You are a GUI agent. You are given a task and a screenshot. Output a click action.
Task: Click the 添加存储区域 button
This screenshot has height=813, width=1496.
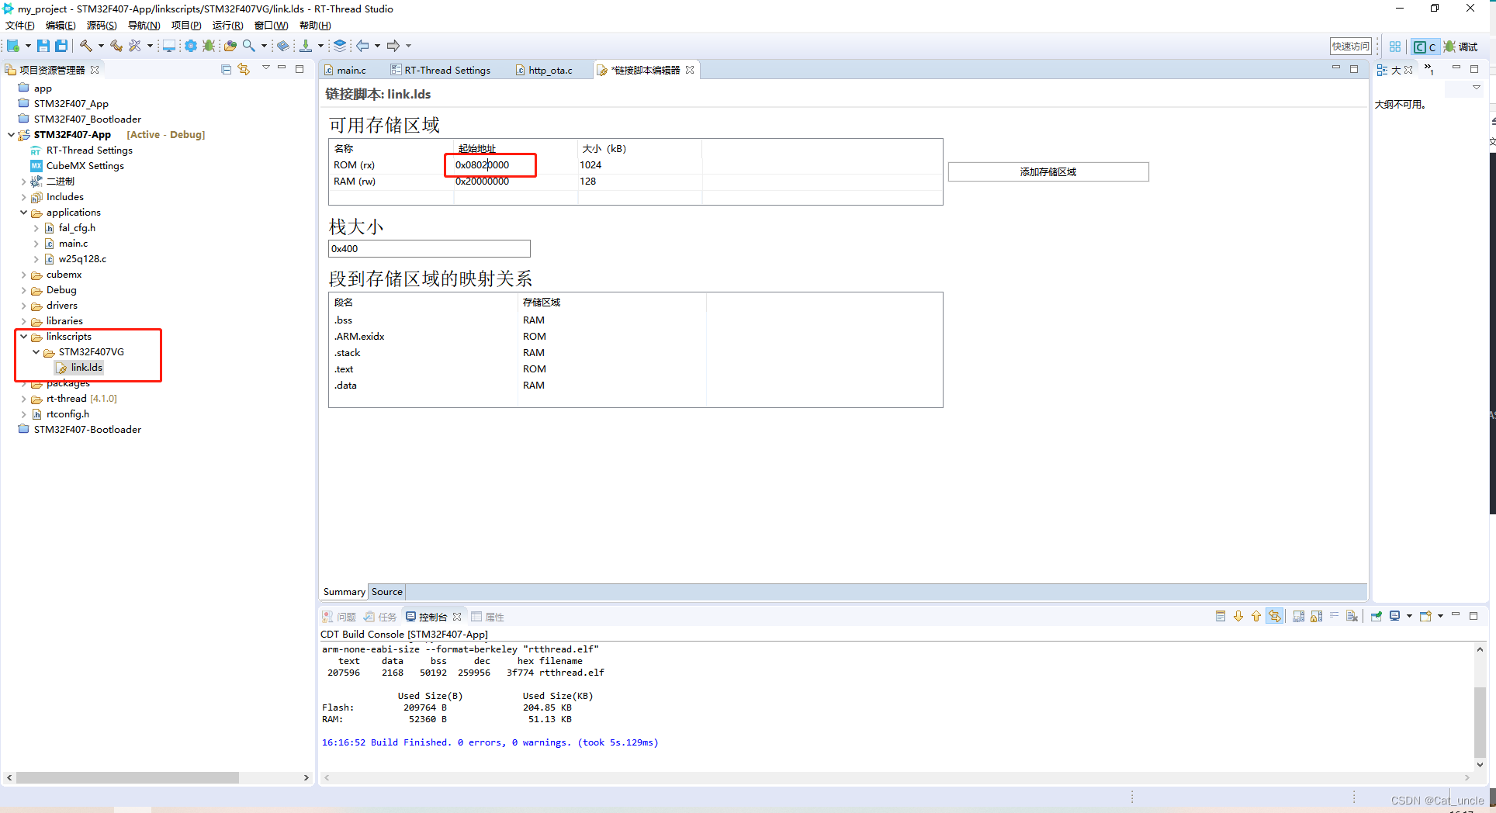click(x=1048, y=171)
